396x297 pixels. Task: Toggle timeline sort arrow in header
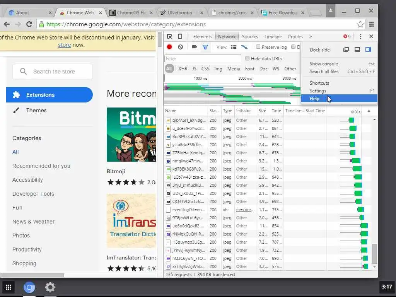pyautogui.click(x=369, y=111)
